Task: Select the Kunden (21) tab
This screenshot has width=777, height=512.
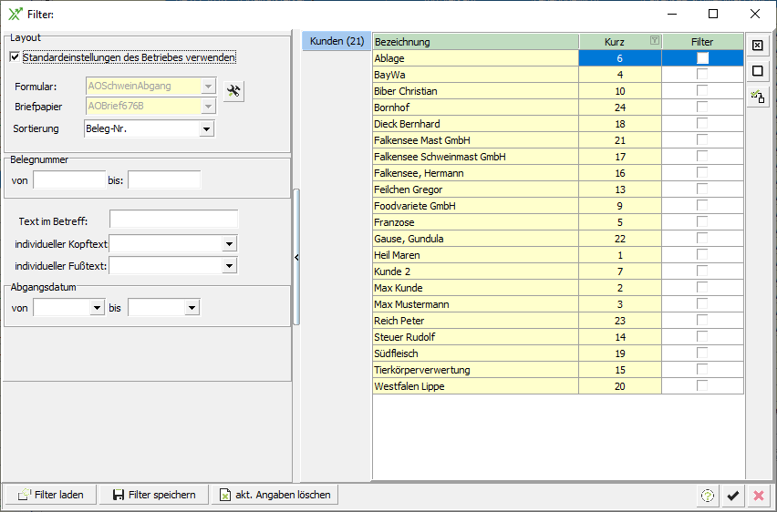Action: click(337, 42)
